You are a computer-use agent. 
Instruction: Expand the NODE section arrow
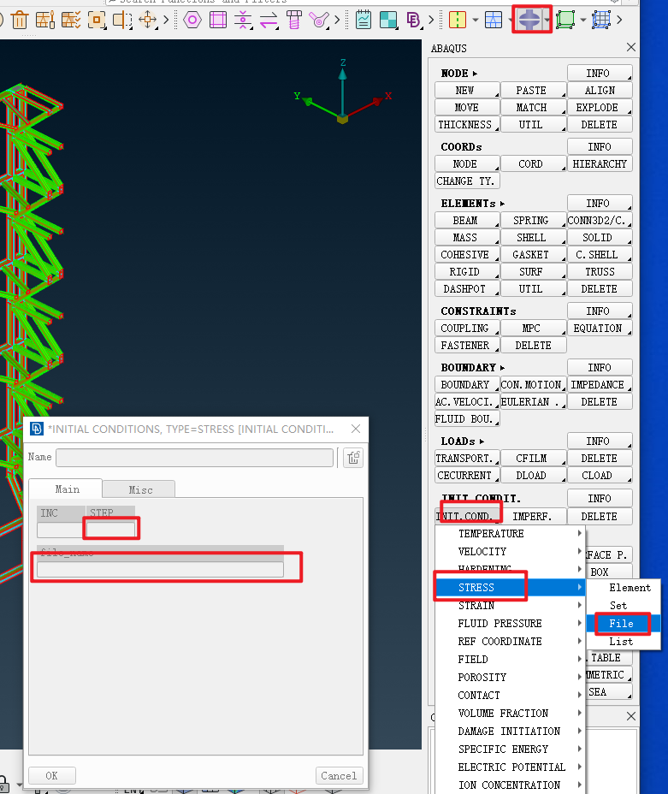[476, 74]
